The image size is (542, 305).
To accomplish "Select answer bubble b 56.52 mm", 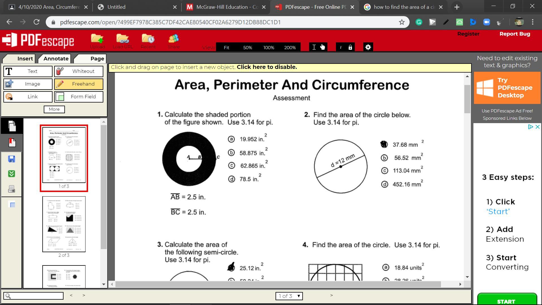I will [384, 158].
